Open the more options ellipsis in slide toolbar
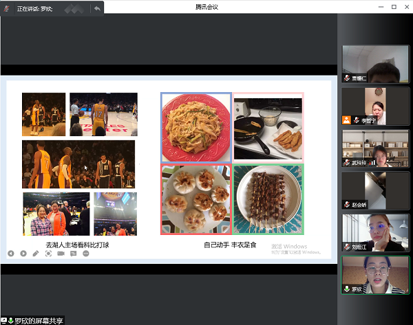The image size is (413, 325). click(x=85, y=253)
